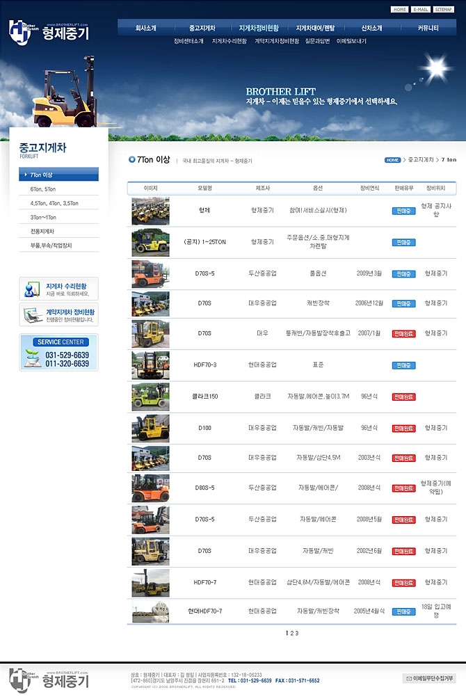Go to 이메일보내기 submenu
466x697 pixels.
(x=351, y=41)
